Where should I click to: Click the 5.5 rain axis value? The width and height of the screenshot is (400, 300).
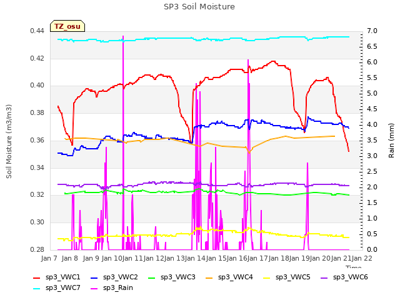click(372, 77)
